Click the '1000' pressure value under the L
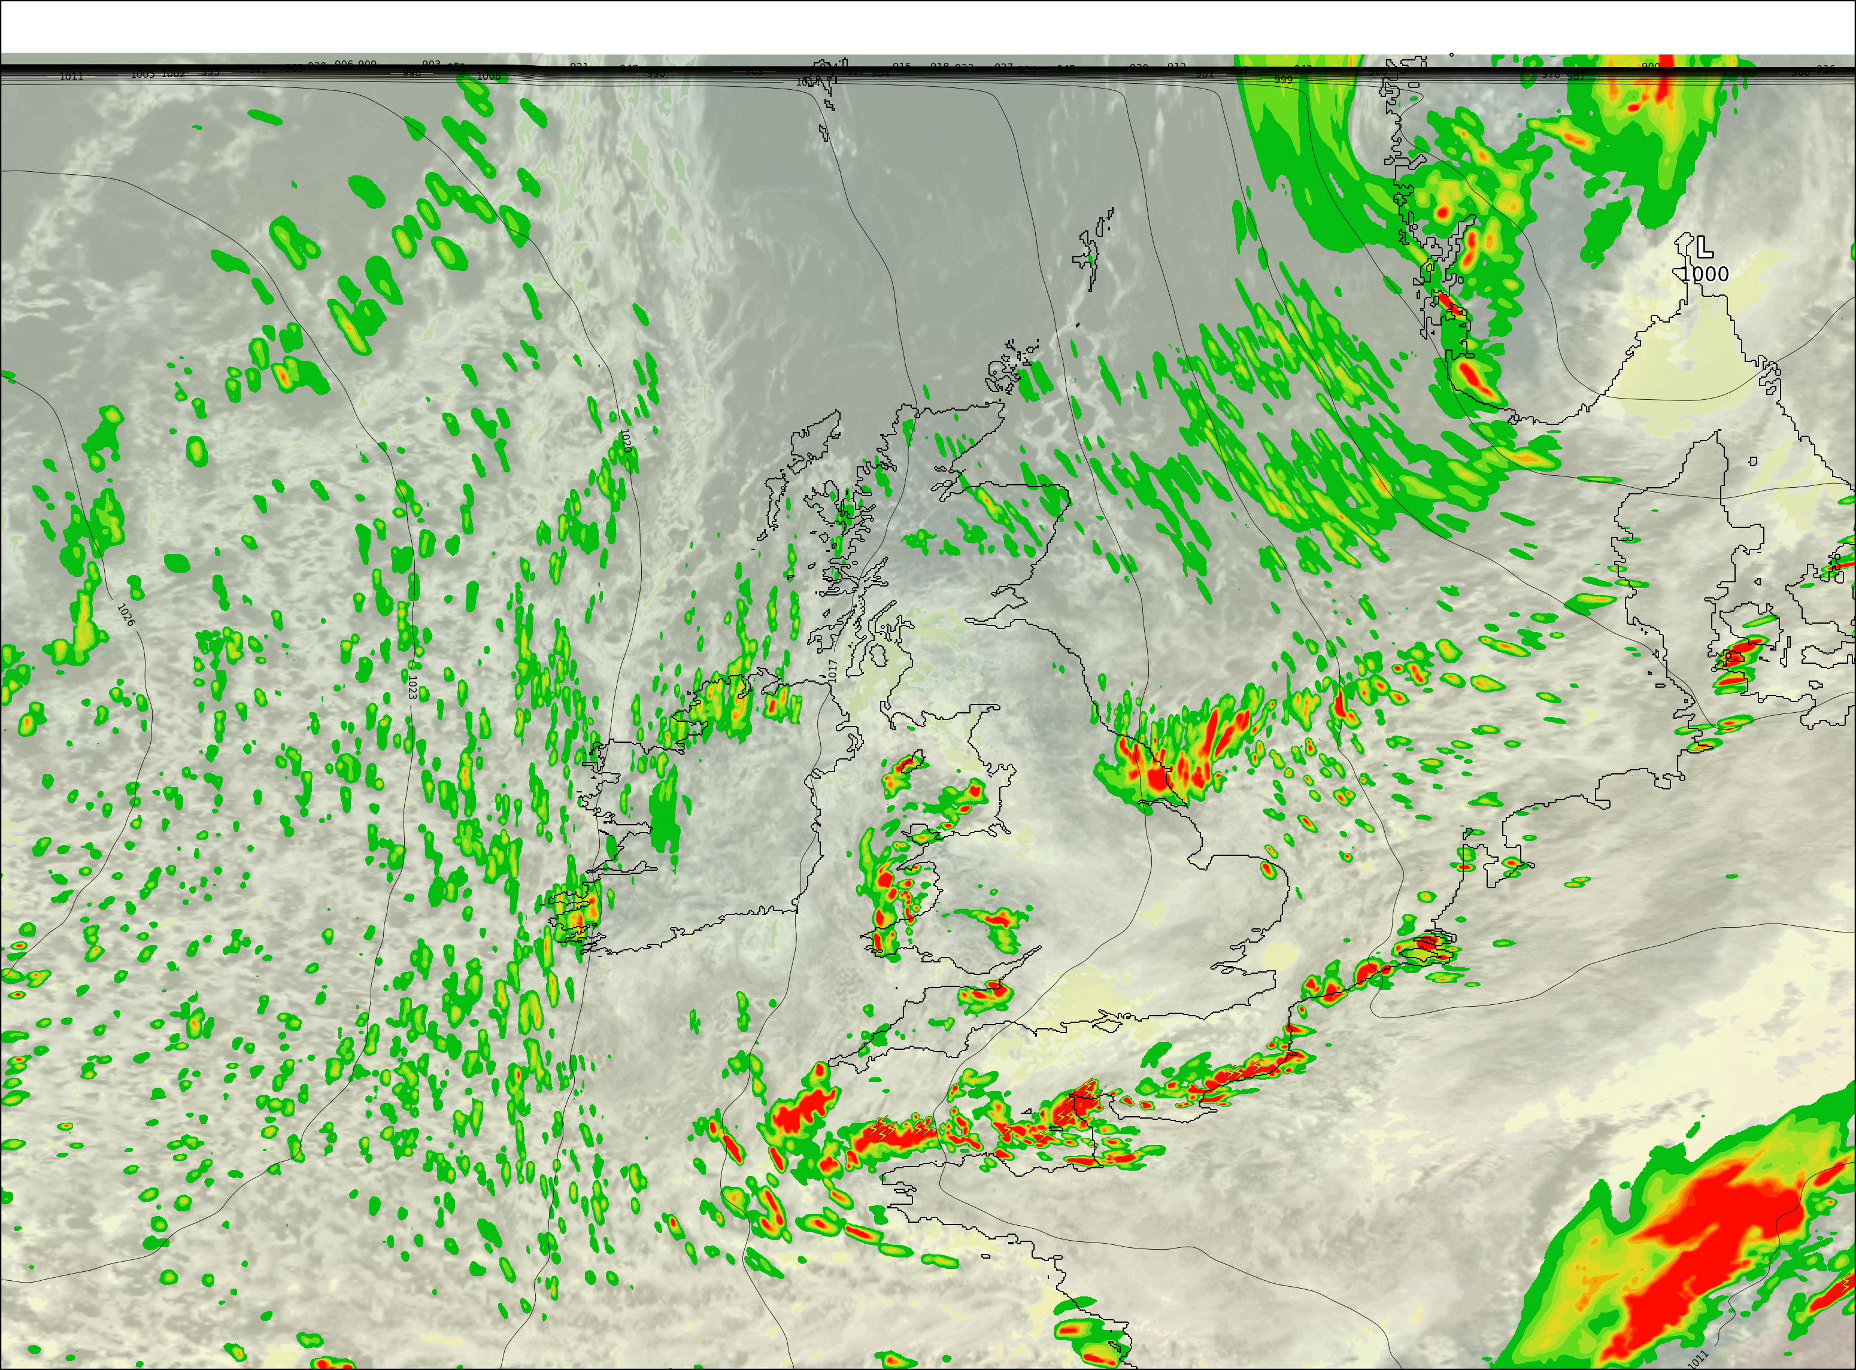Screen dimensions: 1856x1370 1705,274
